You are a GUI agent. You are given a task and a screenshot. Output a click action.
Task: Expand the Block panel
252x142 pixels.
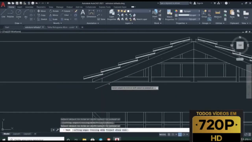pos(157,23)
